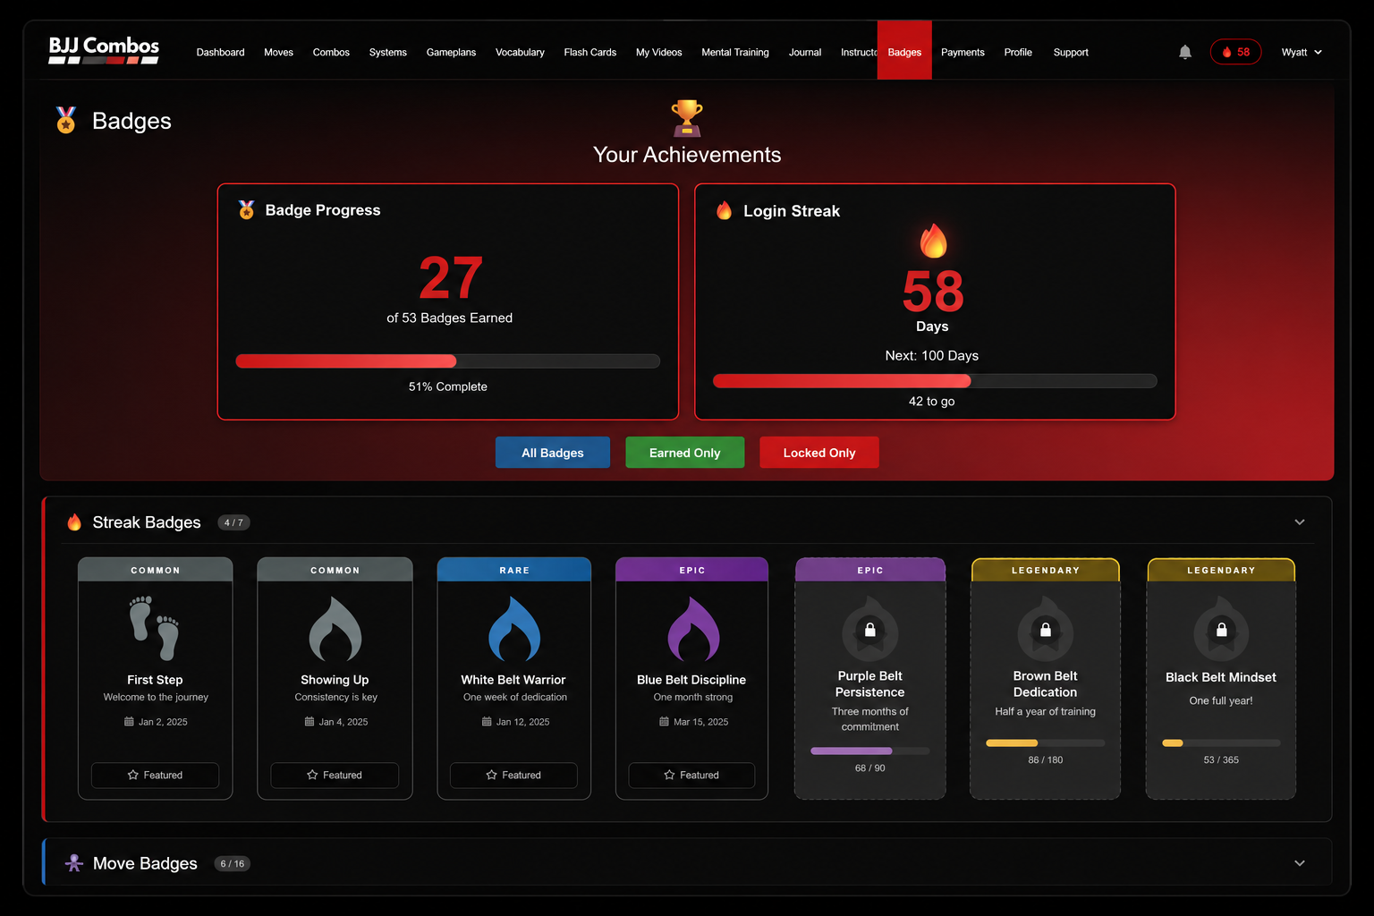
Task: Open the Vocabulary section
Action: [520, 52]
